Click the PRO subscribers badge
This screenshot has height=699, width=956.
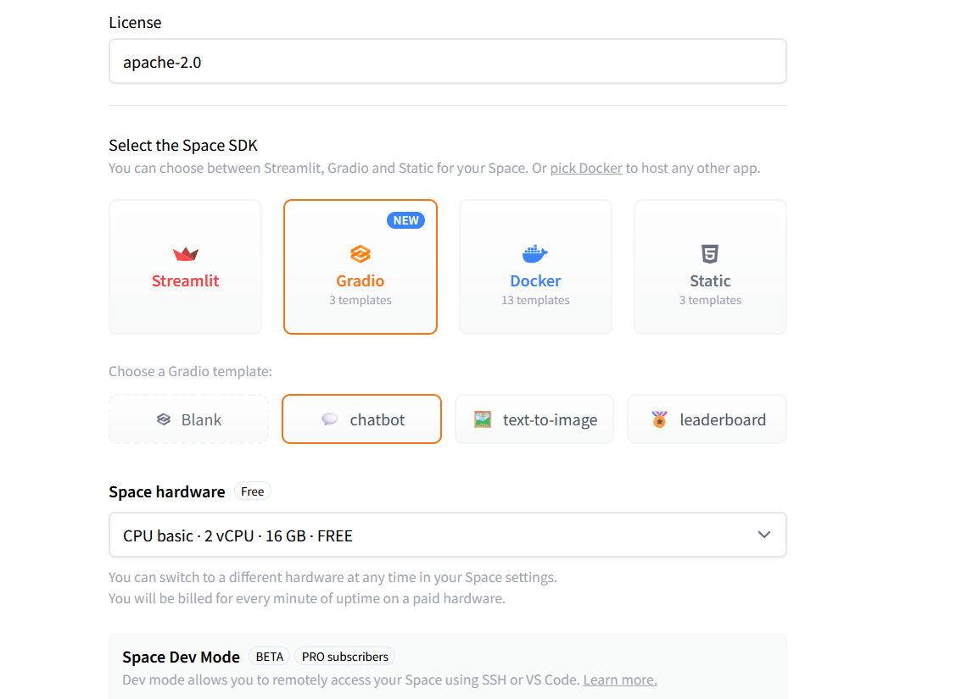click(345, 657)
